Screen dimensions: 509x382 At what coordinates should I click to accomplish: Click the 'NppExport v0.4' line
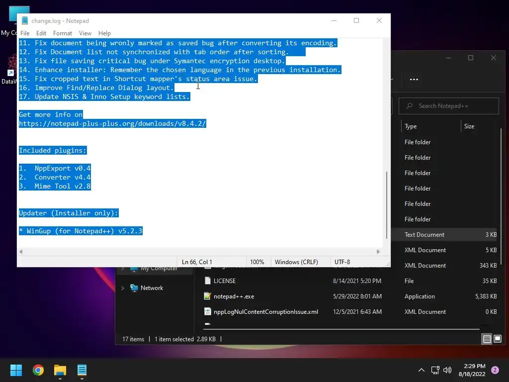click(x=55, y=168)
